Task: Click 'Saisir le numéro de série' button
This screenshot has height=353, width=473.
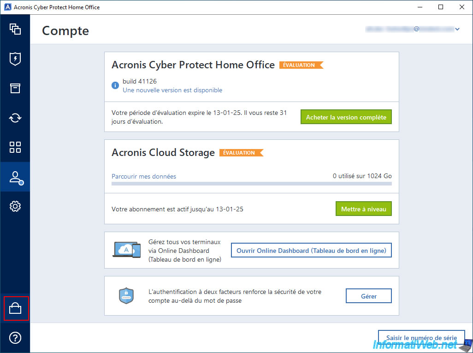Action: [421, 338]
